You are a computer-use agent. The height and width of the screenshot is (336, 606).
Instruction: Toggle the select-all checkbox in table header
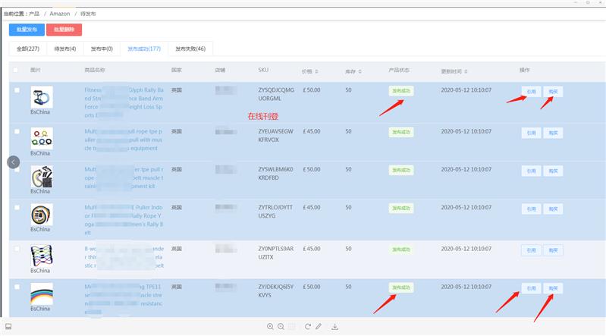pos(16,70)
